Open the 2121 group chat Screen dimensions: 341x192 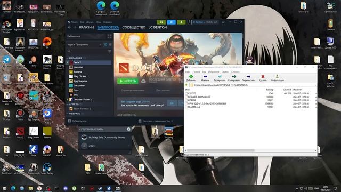pyautogui.click(x=105, y=146)
